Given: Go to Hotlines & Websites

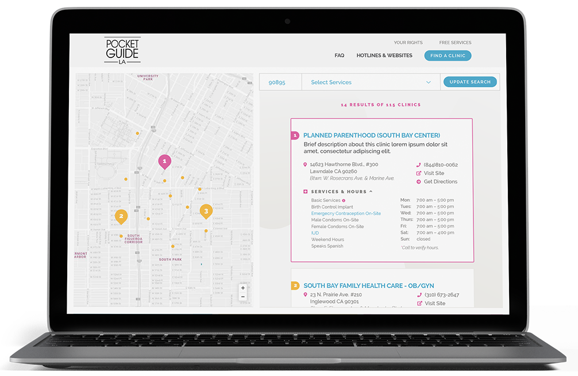Looking at the screenshot, I should pos(384,56).
